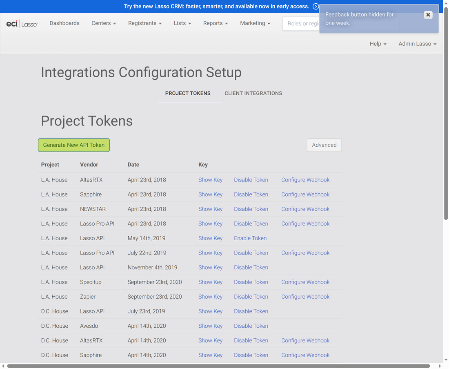Click the 'Avesdo' vendor cell

tap(89, 326)
